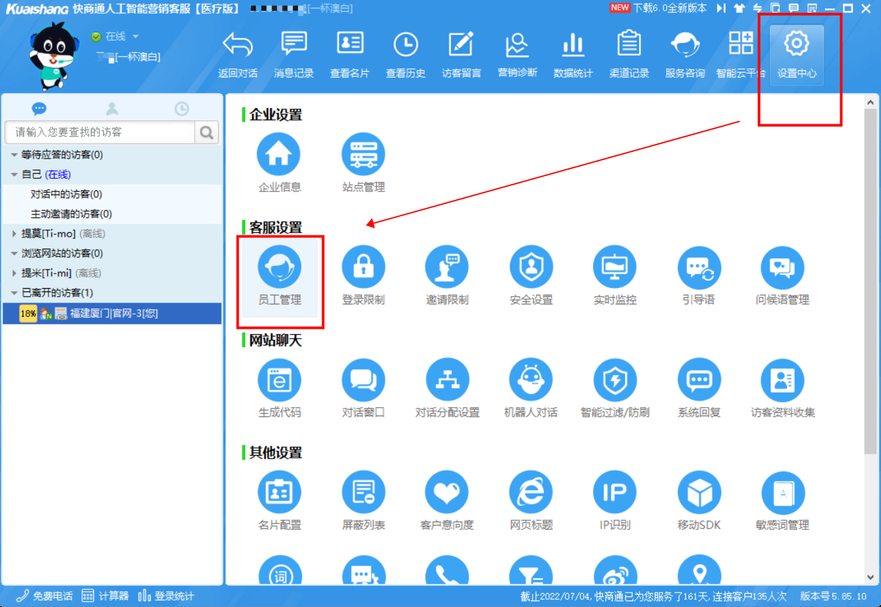Expand the 提莫[Ti-mo] group
Screen dimensions: 881x607
click(x=15, y=234)
